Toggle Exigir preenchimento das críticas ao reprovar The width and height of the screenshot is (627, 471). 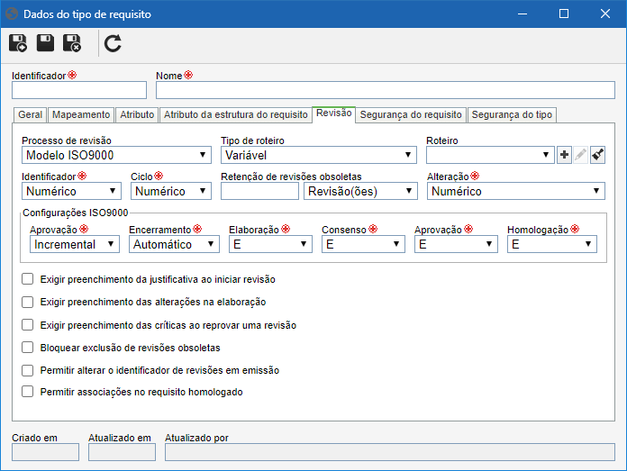coord(28,325)
